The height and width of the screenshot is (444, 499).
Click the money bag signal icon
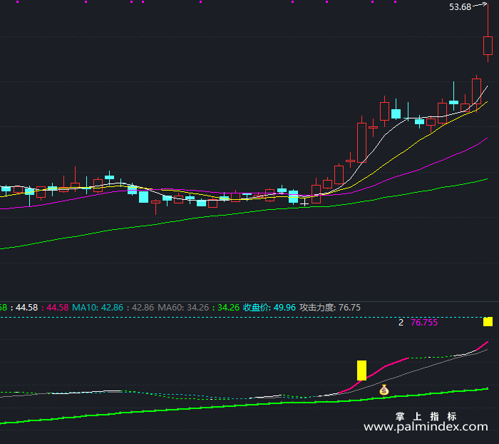pos(384,390)
